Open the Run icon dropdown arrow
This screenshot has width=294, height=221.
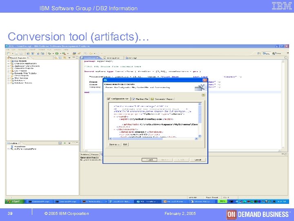click(x=60, y=54)
